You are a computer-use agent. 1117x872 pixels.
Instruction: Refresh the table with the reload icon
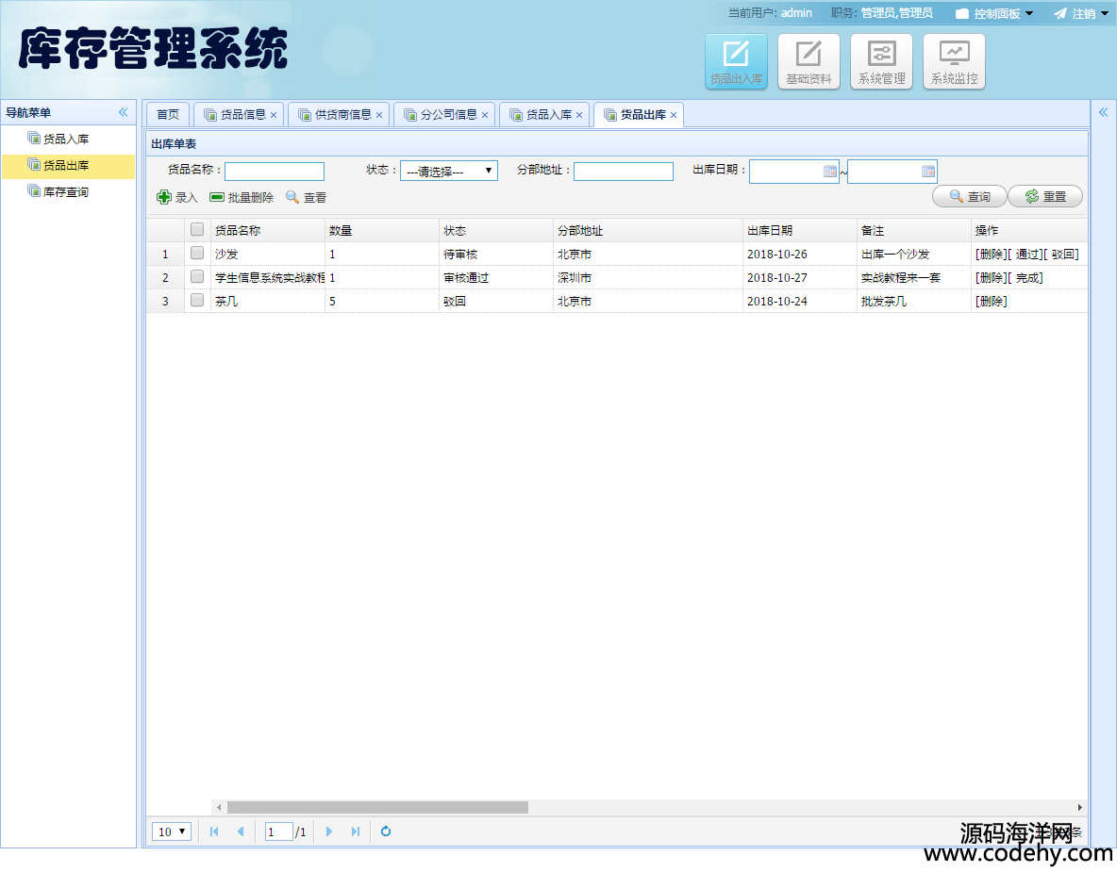(x=386, y=831)
